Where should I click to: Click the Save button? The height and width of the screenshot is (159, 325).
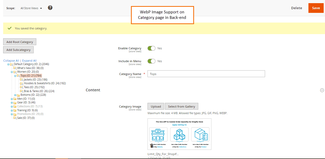pos(316,8)
